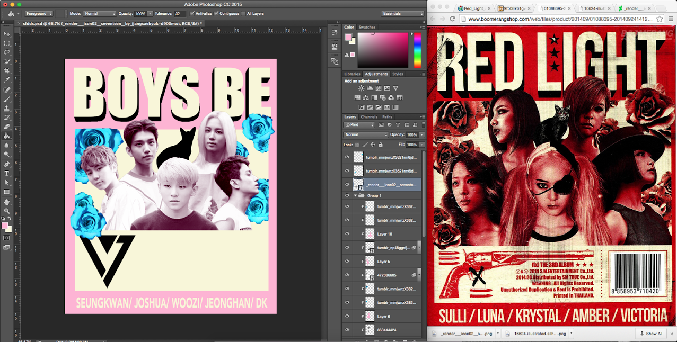Hide Layer 5
Screen dimensions: 677x342
[x=347, y=262]
